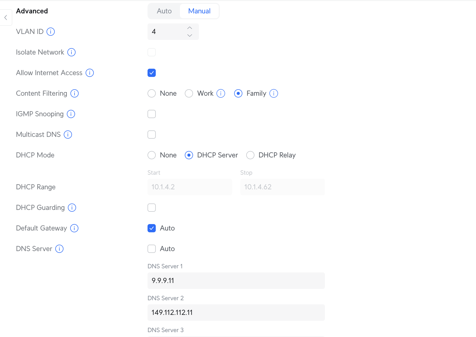This screenshot has height=337, width=476.
Task: Click the DNS Server 2 address field
Action: [236, 313]
